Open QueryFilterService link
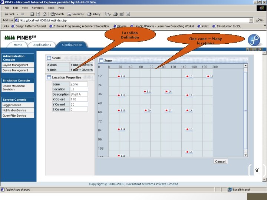Image resolution: width=267 pixels, height=200 pixels. (18, 116)
